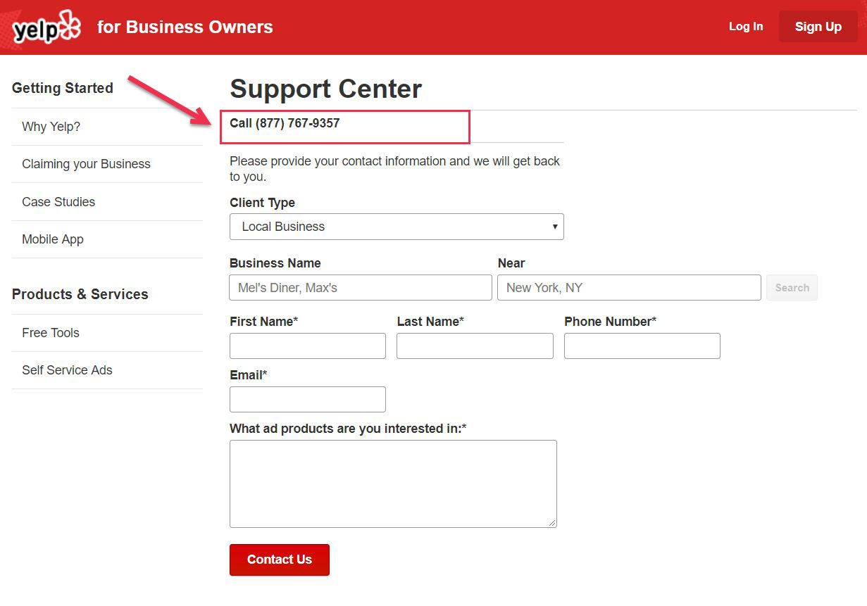The width and height of the screenshot is (867, 606).
Task: Select Mobile App sidebar item
Action: click(53, 239)
